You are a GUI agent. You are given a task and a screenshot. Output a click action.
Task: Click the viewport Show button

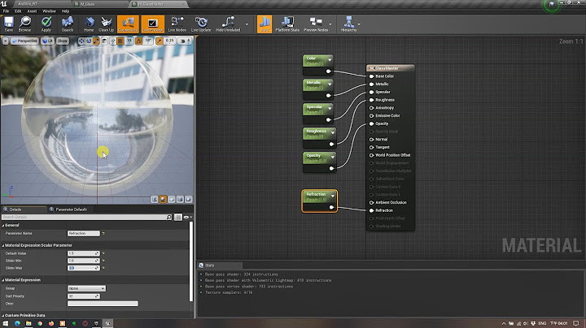point(63,41)
